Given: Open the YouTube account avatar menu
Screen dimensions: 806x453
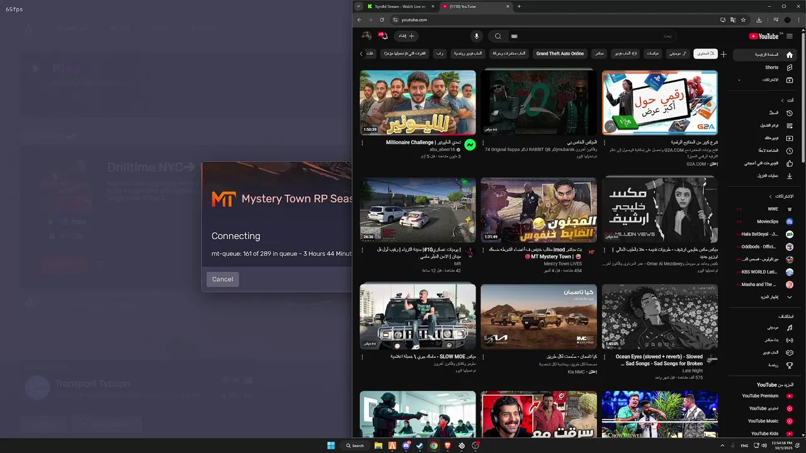Looking at the screenshot, I should [x=366, y=36].
